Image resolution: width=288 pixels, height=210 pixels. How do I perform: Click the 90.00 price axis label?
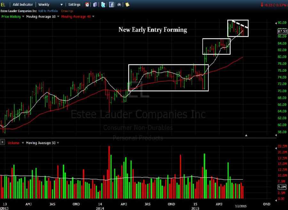pyautogui.click(x=282, y=23)
